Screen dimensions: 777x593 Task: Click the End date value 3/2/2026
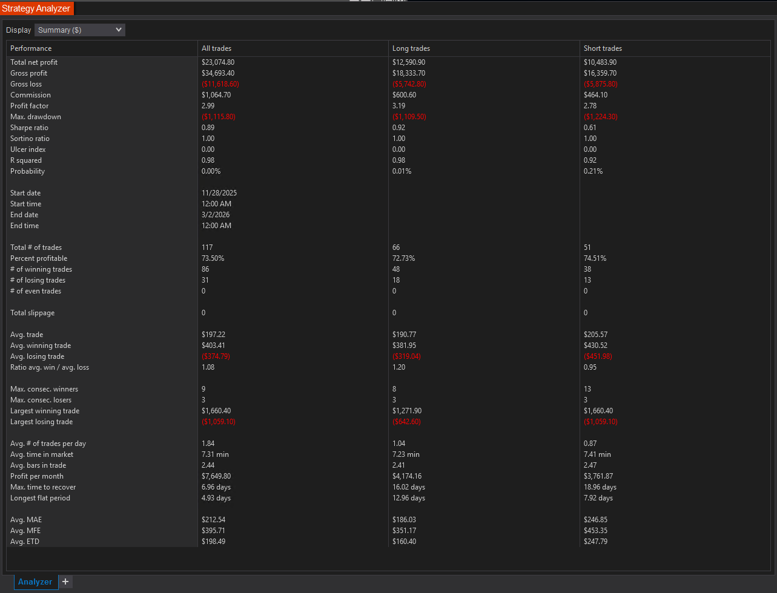pyautogui.click(x=216, y=215)
